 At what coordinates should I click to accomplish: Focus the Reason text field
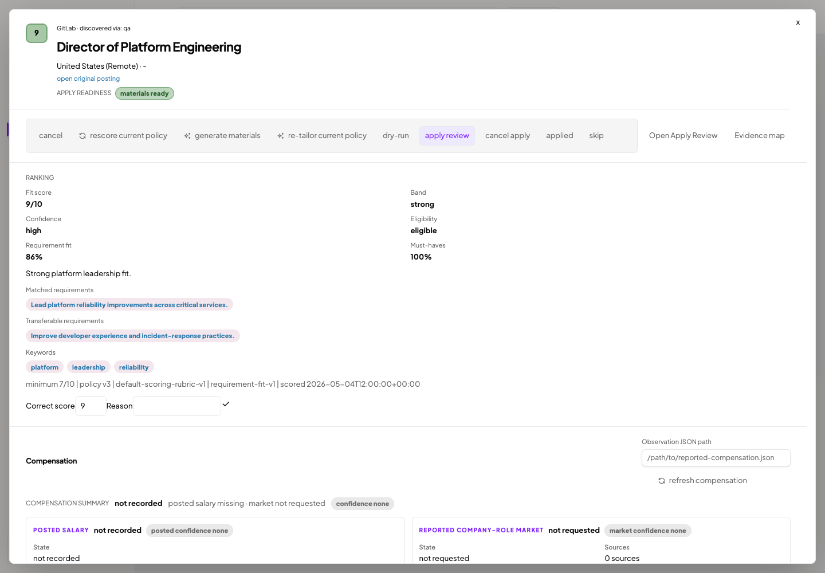177,406
